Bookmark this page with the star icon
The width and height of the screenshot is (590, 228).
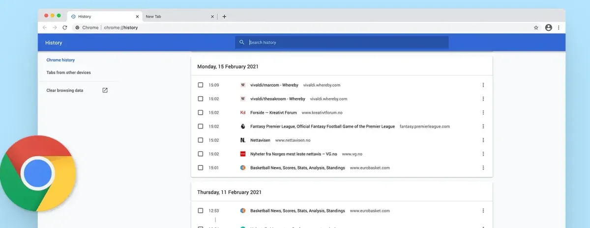click(x=536, y=27)
